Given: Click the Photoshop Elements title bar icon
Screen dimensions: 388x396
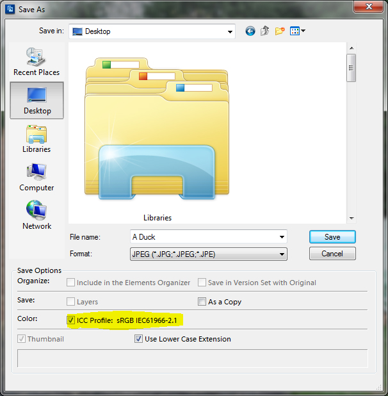Looking at the screenshot, I should click(x=10, y=9).
